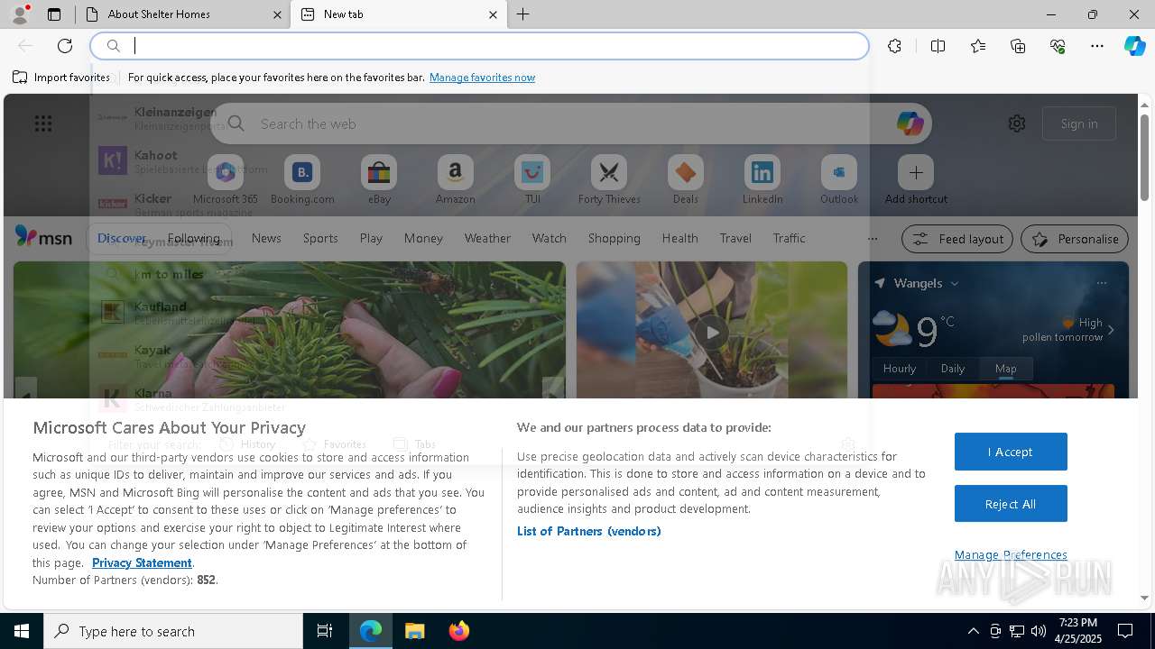
Task: Open the Copilot sidebar icon
Action: pos(1134,46)
